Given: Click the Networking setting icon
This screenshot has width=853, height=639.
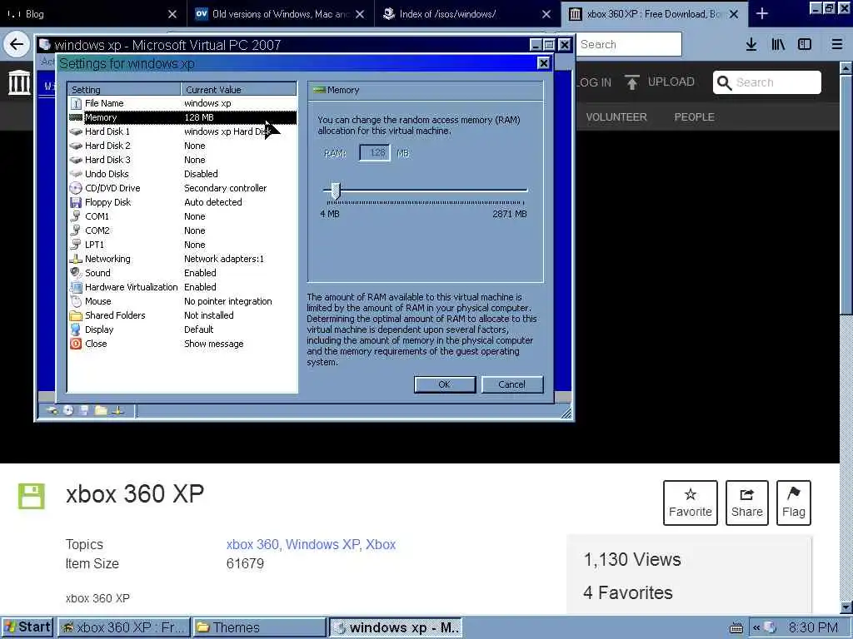Looking at the screenshot, I should (76, 259).
